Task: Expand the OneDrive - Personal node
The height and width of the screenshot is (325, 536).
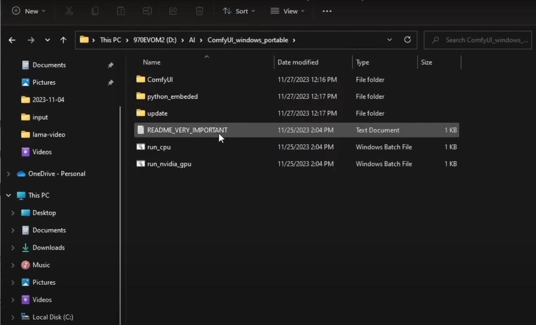Action: [x=8, y=174]
